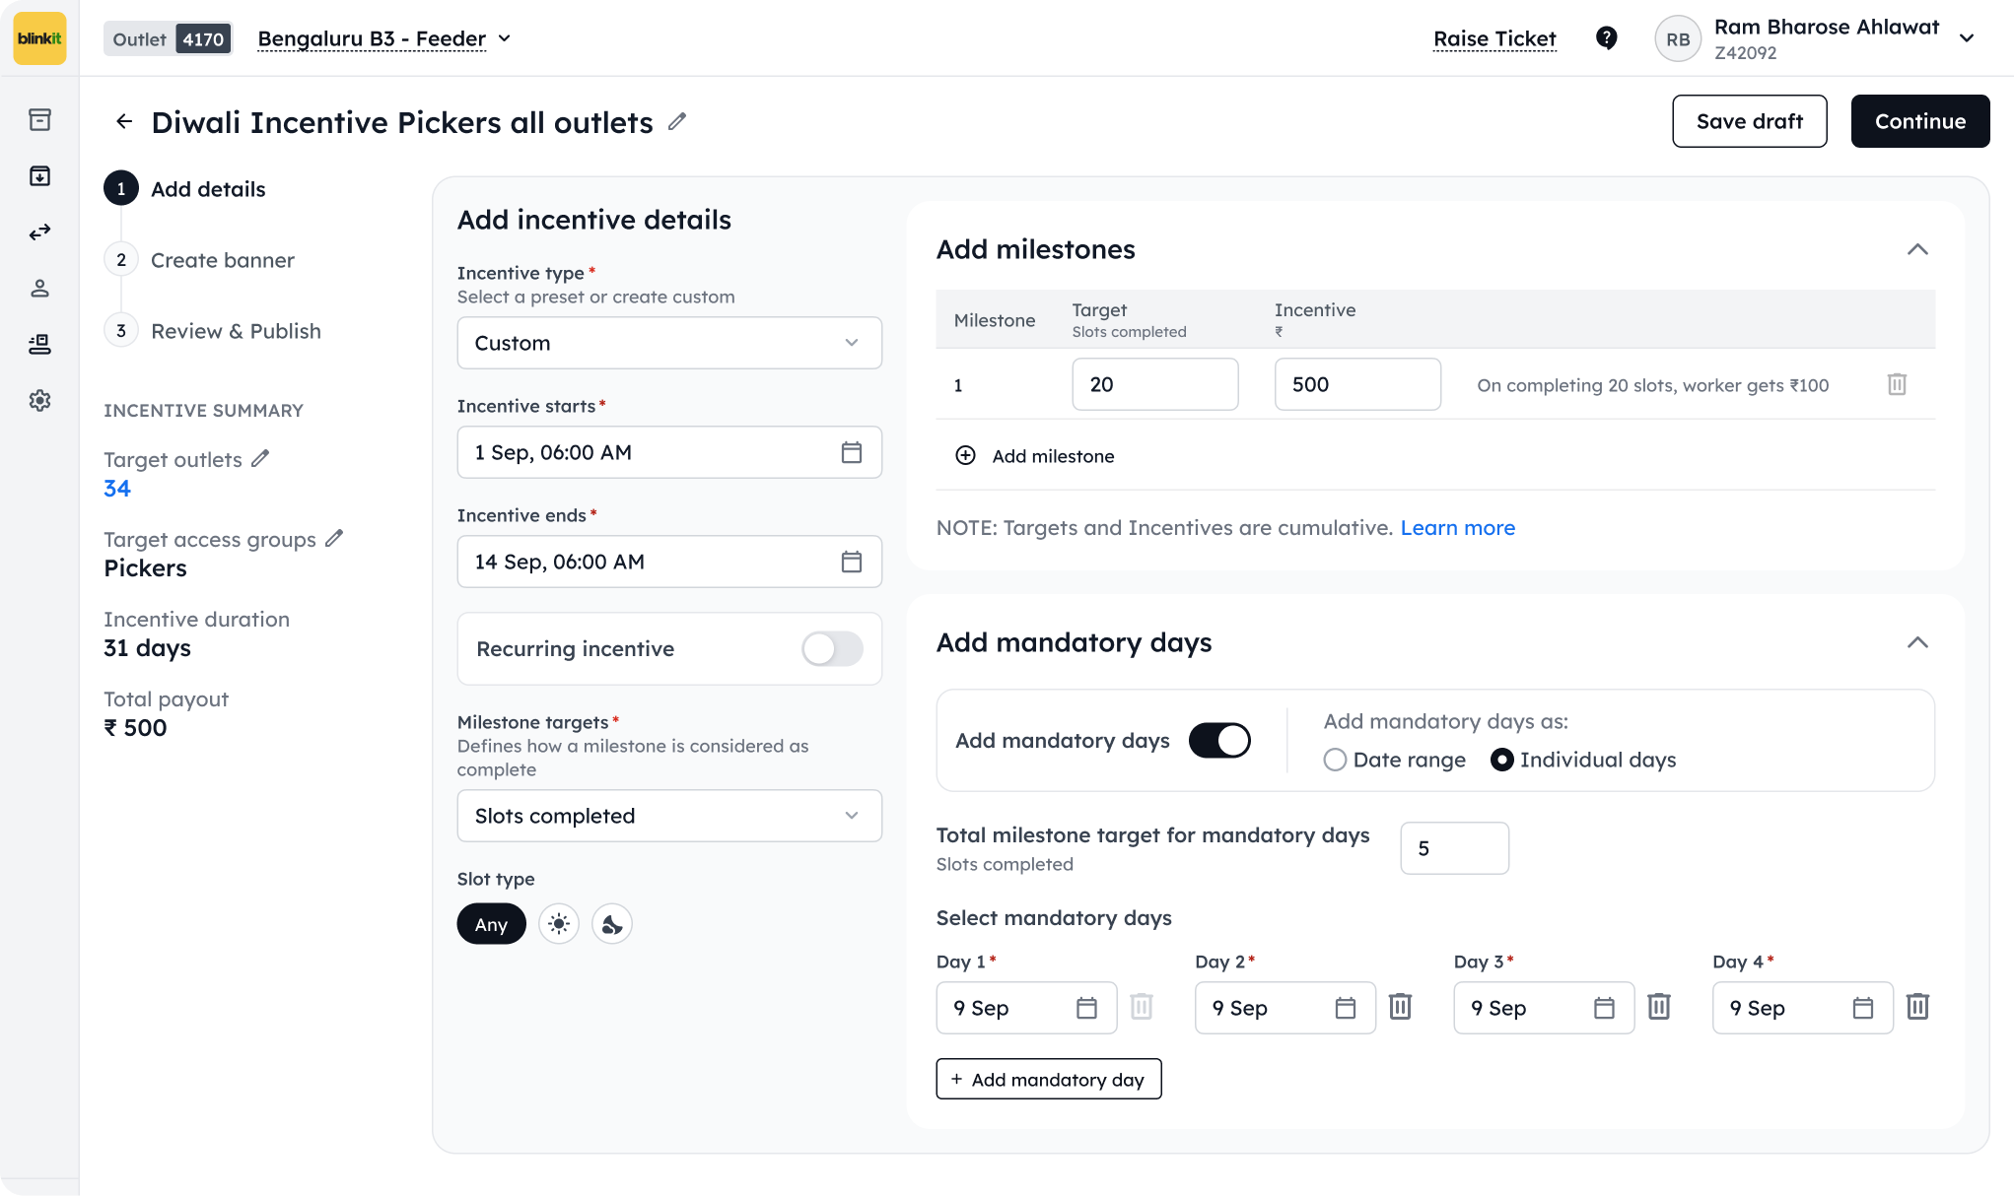Open the settings gear sidebar icon
The height and width of the screenshot is (1196, 2014).
coord(39,401)
